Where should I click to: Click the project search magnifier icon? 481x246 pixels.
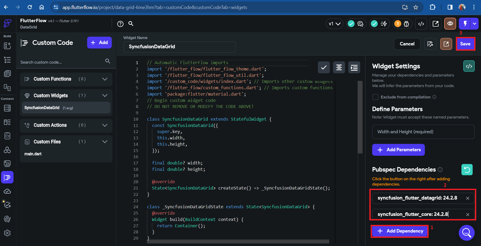tap(131, 24)
